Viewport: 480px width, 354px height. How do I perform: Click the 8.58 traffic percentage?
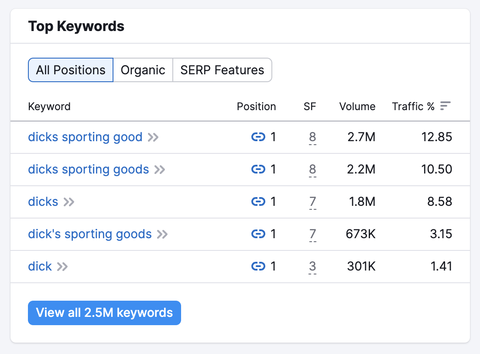pos(439,201)
